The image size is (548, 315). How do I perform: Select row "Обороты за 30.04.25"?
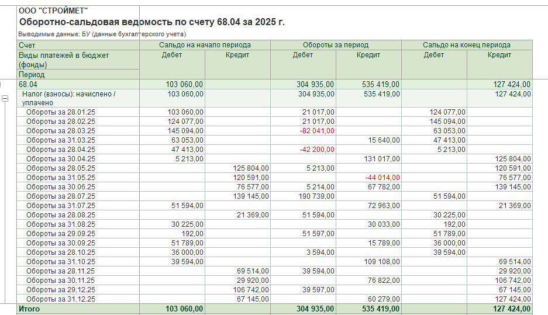coord(274,159)
